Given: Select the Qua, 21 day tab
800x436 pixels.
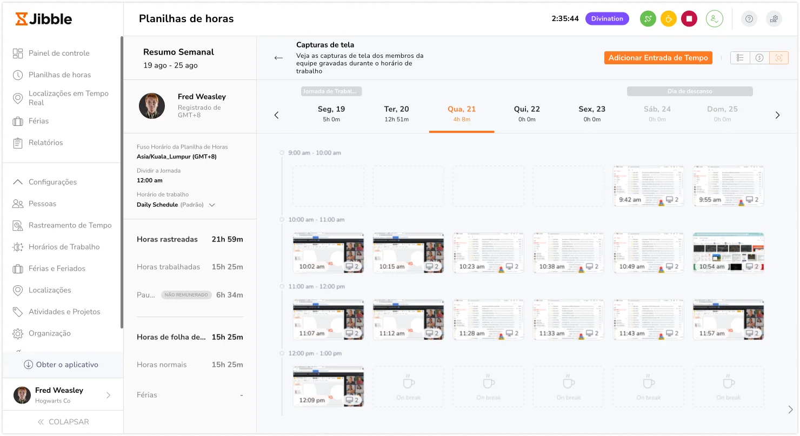Looking at the screenshot, I should click(462, 113).
